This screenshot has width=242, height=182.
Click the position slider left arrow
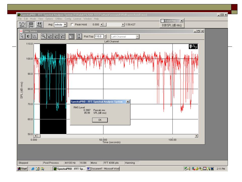(x=101, y=25)
